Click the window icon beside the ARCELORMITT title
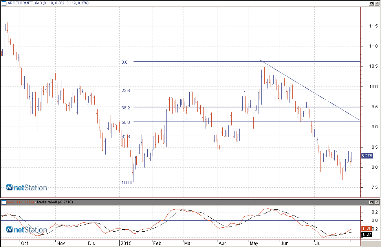Viewport: 381px width, 247px height. pyautogui.click(x=4, y=3)
